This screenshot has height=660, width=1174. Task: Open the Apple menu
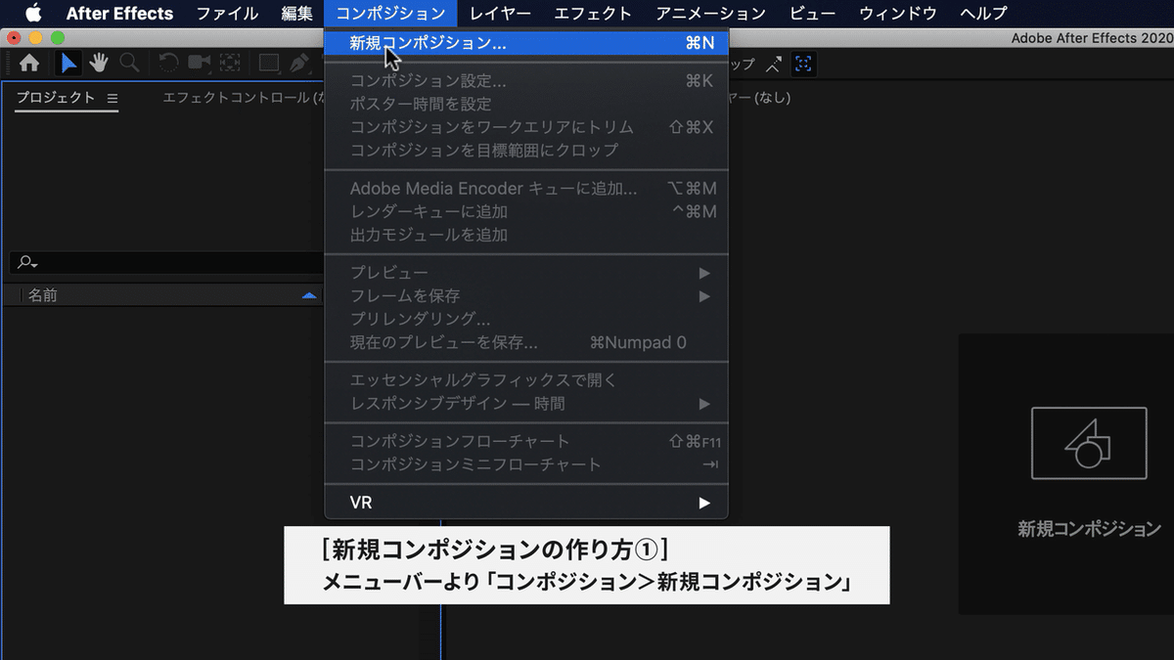33,14
